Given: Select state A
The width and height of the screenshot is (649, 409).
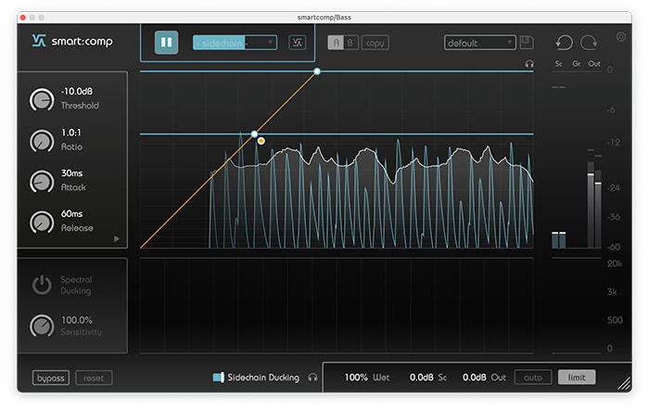Looking at the screenshot, I should pos(336,43).
